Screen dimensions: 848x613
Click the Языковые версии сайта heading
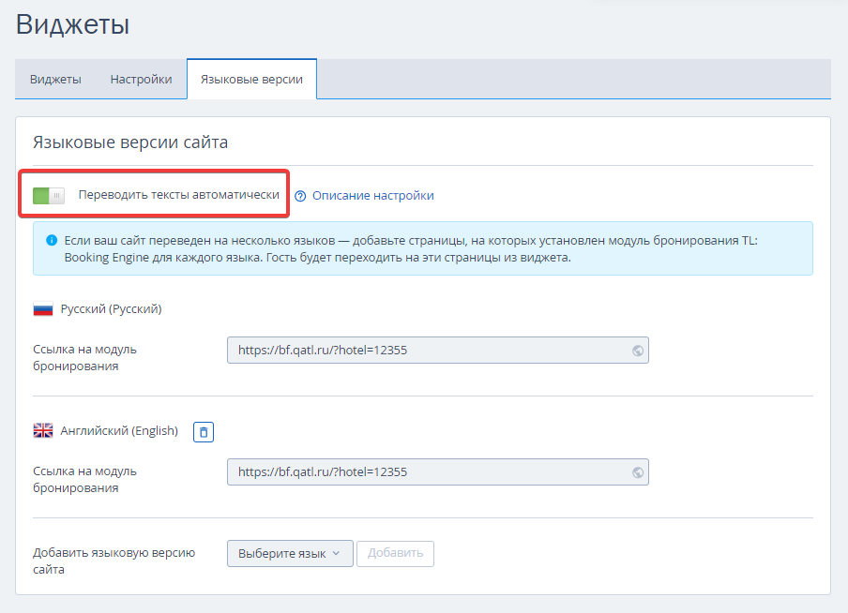click(130, 142)
